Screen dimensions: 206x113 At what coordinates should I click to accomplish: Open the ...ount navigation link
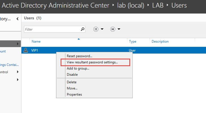tap(3, 51)
